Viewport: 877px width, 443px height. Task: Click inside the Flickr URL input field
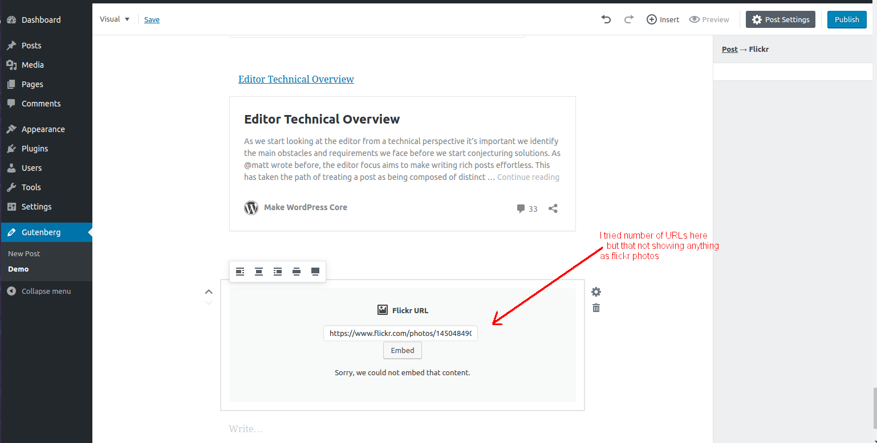click(x=400, y=333)
